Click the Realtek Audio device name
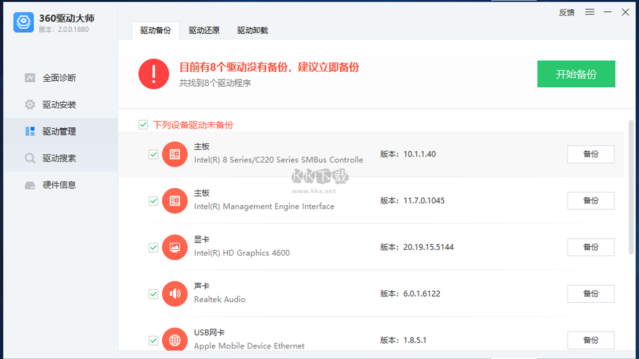The width and height of the screenshot is (639, 359). point(220,300)
